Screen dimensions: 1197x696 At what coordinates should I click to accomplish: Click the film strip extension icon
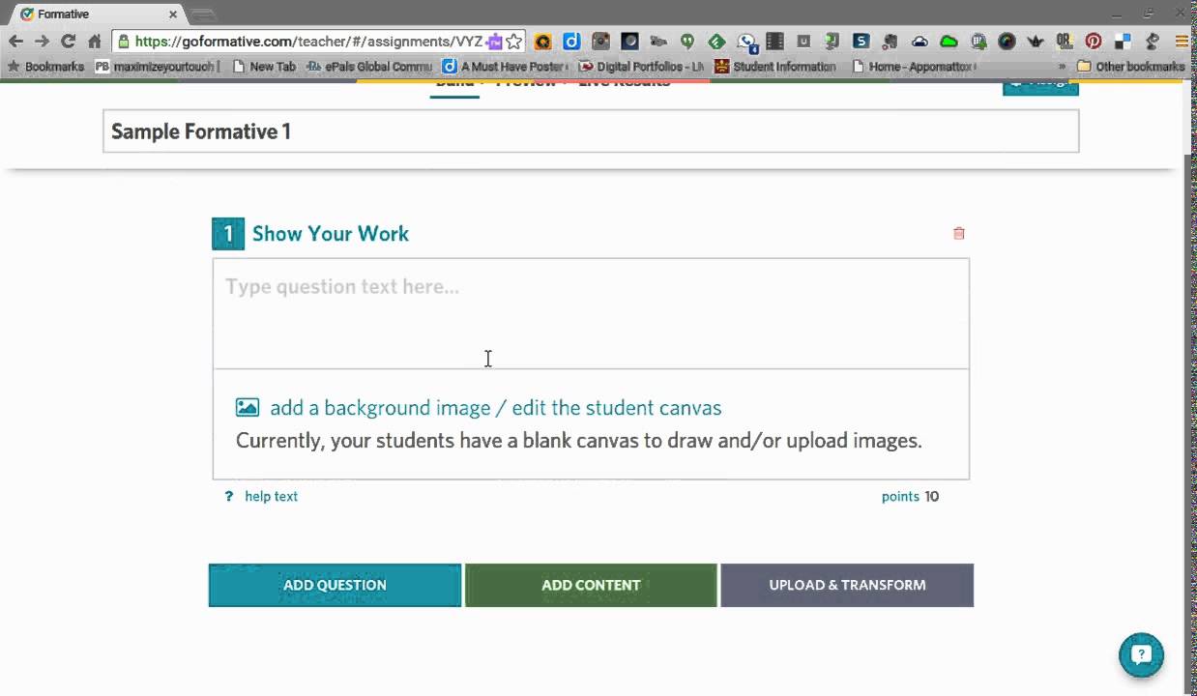pos(774,42)
